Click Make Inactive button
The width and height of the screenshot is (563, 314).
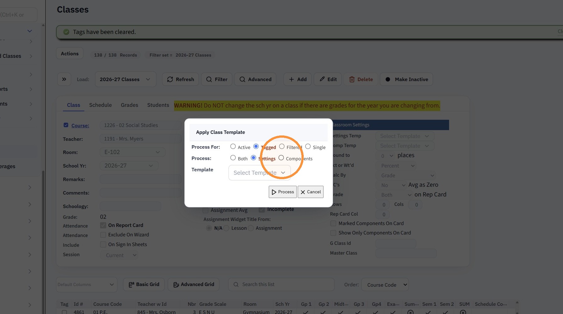406,79
